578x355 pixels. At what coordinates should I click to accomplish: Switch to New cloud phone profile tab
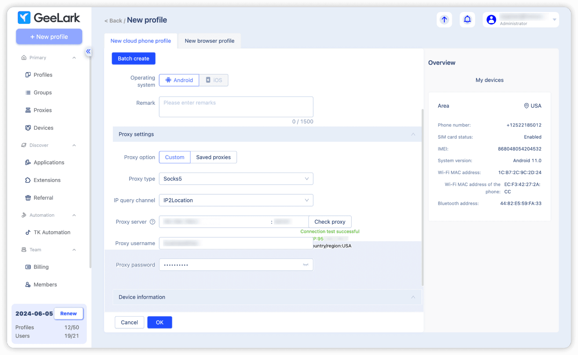click(x=140, y=40)
